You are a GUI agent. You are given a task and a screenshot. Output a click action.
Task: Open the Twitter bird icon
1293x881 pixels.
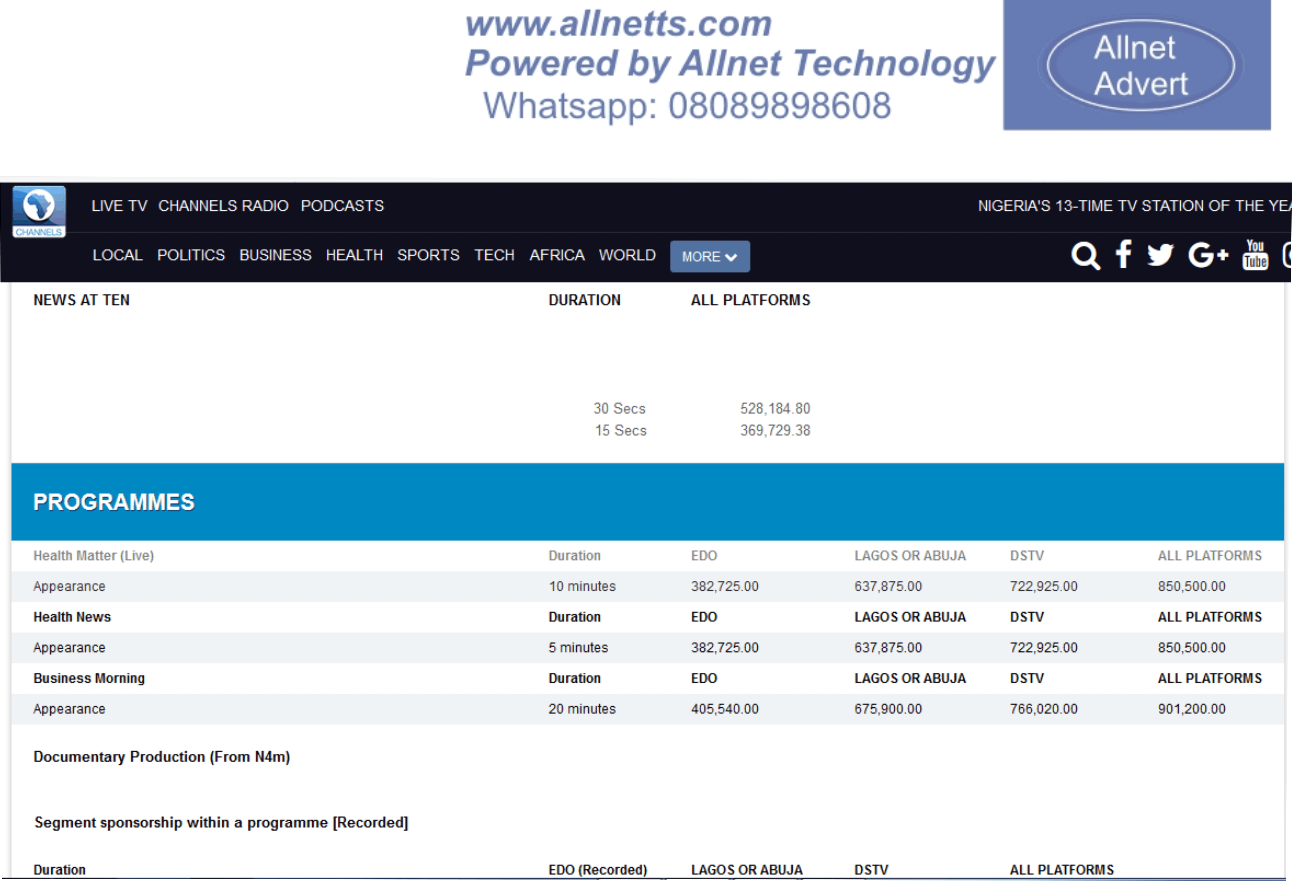click(1160, 255)
